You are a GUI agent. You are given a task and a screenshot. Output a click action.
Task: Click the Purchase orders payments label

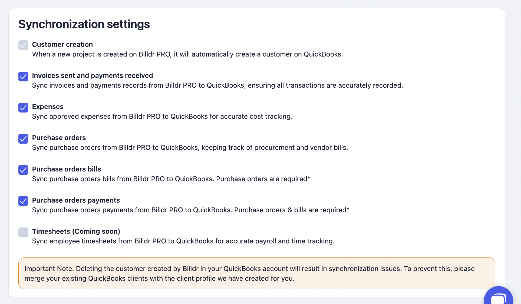76,200
